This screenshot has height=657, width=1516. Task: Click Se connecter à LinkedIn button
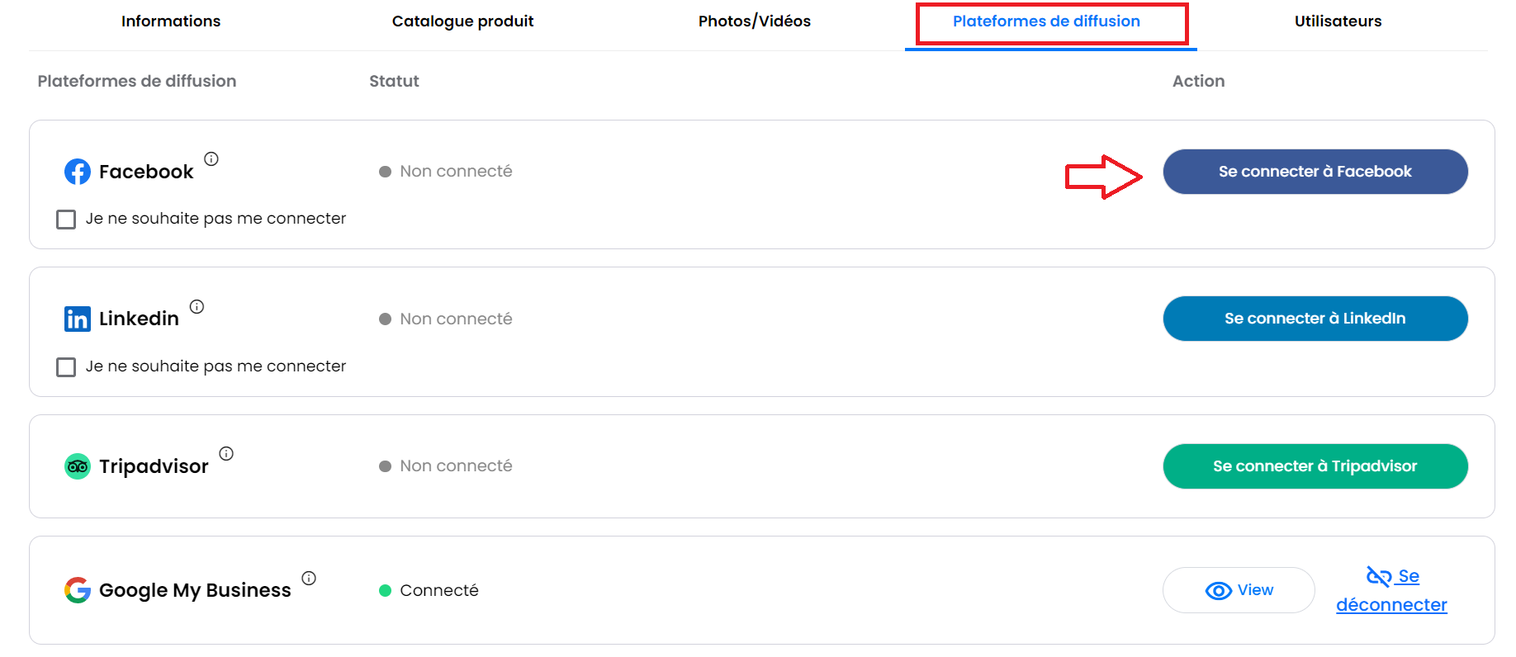(1315, 319)
